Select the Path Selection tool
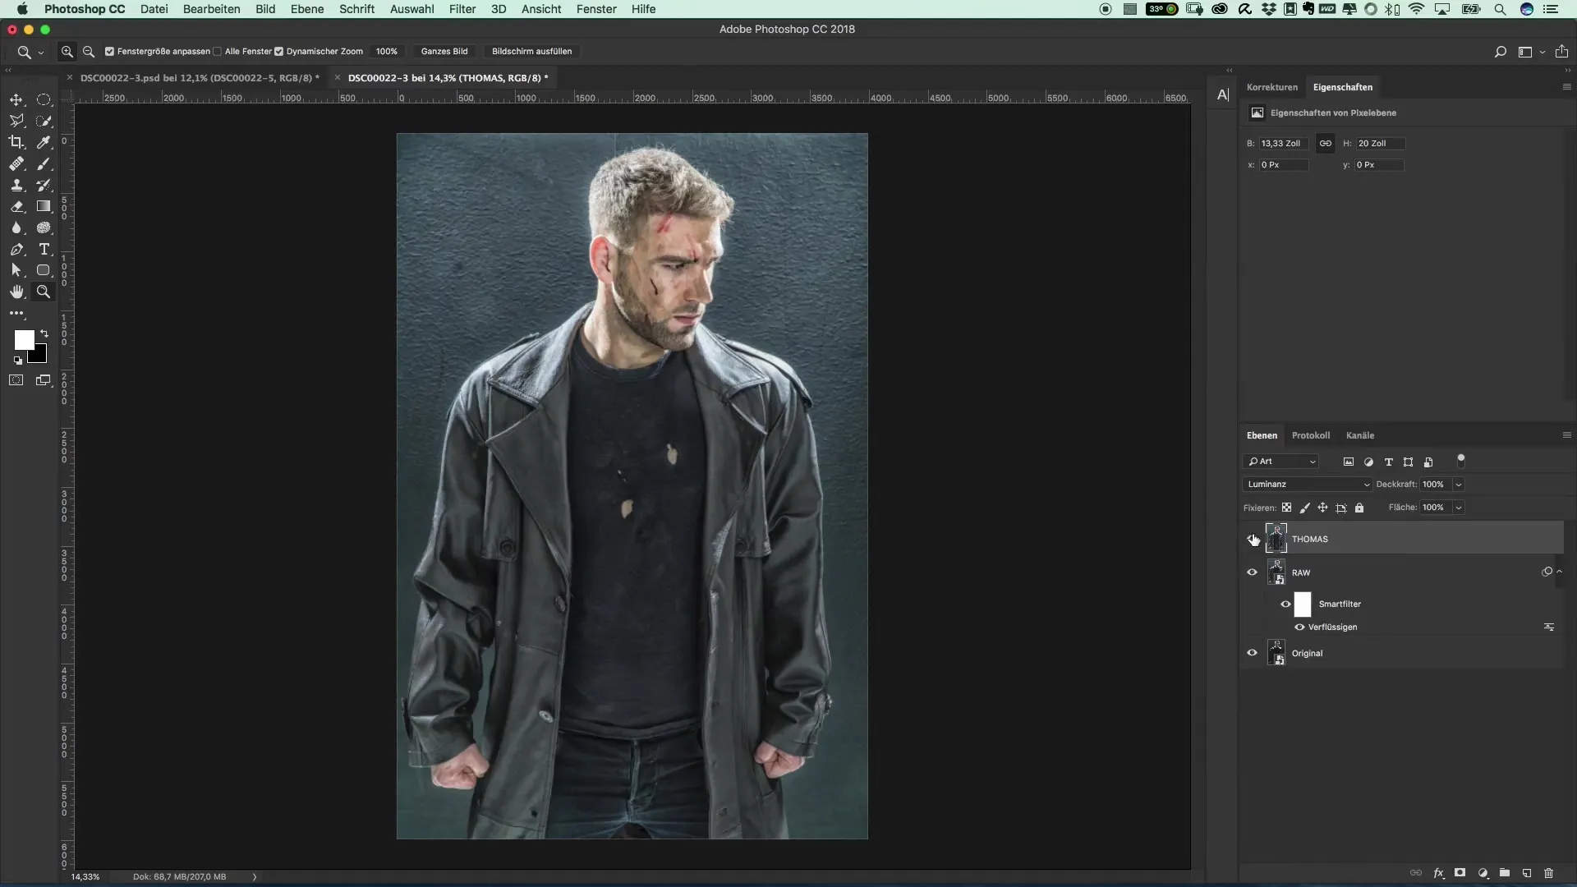The image size is (1577, 887). click(x=16, y=270)
